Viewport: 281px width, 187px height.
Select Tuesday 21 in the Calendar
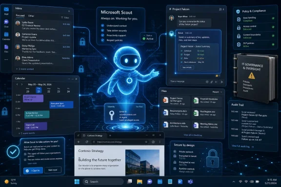coord(39,90)
